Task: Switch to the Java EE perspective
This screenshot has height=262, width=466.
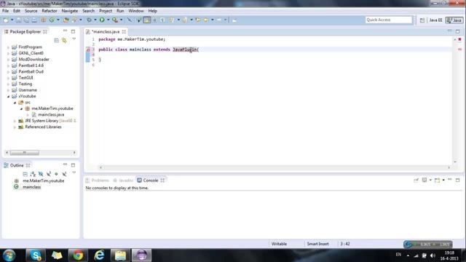Action: pyautogui.click(x=435, y=20)
